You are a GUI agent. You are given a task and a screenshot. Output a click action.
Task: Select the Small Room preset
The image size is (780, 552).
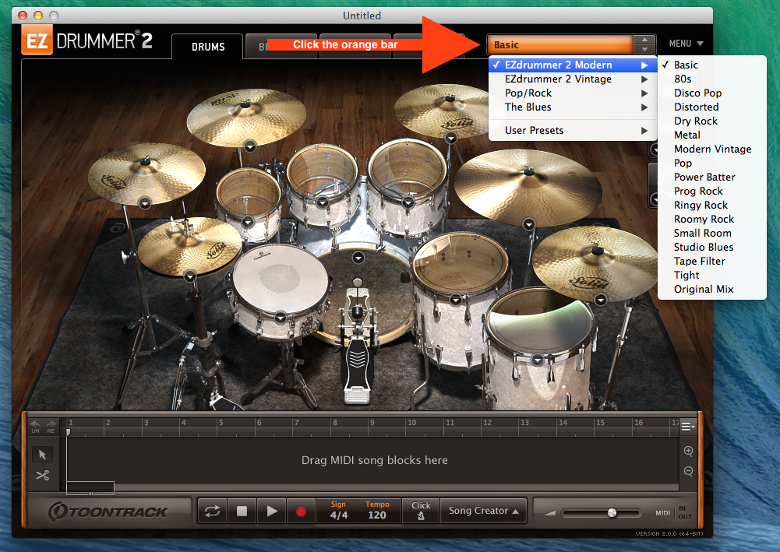pos(711,233)
